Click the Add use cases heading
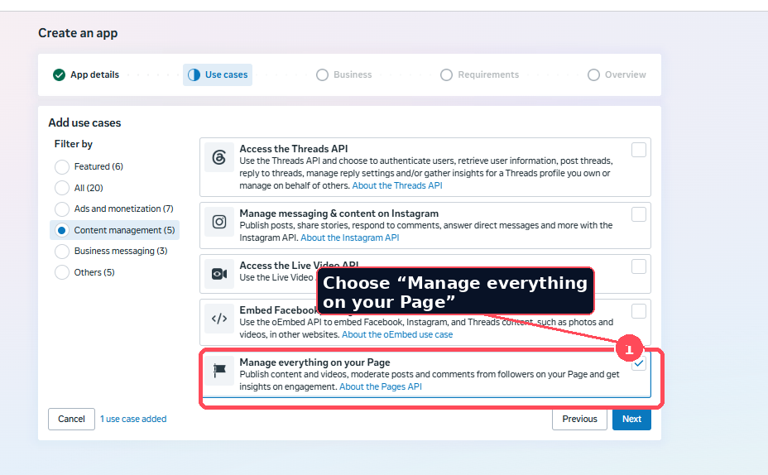768x475 pixels. point(84,123)
